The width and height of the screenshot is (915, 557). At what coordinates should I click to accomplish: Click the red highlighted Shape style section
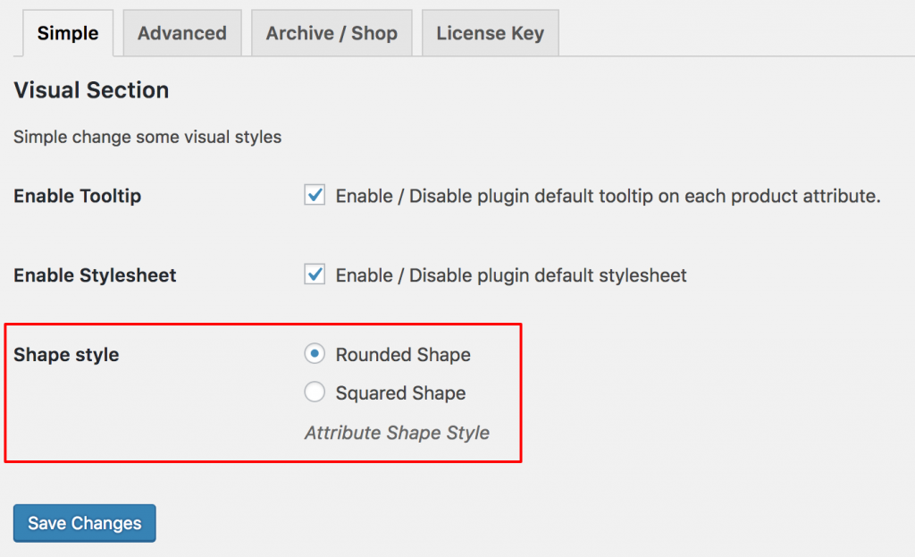point(264,393)
